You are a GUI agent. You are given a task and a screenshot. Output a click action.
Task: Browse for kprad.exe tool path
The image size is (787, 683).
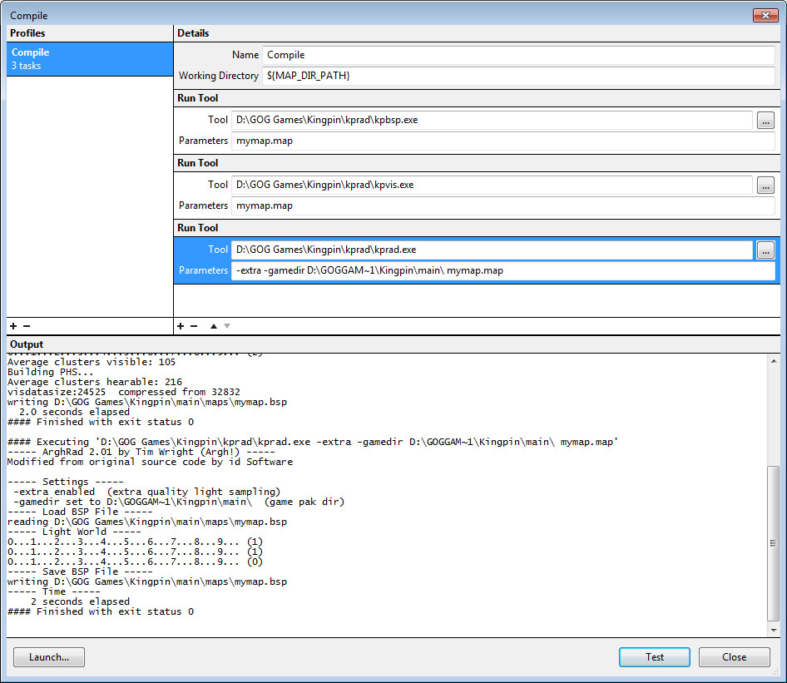[765, 250]
